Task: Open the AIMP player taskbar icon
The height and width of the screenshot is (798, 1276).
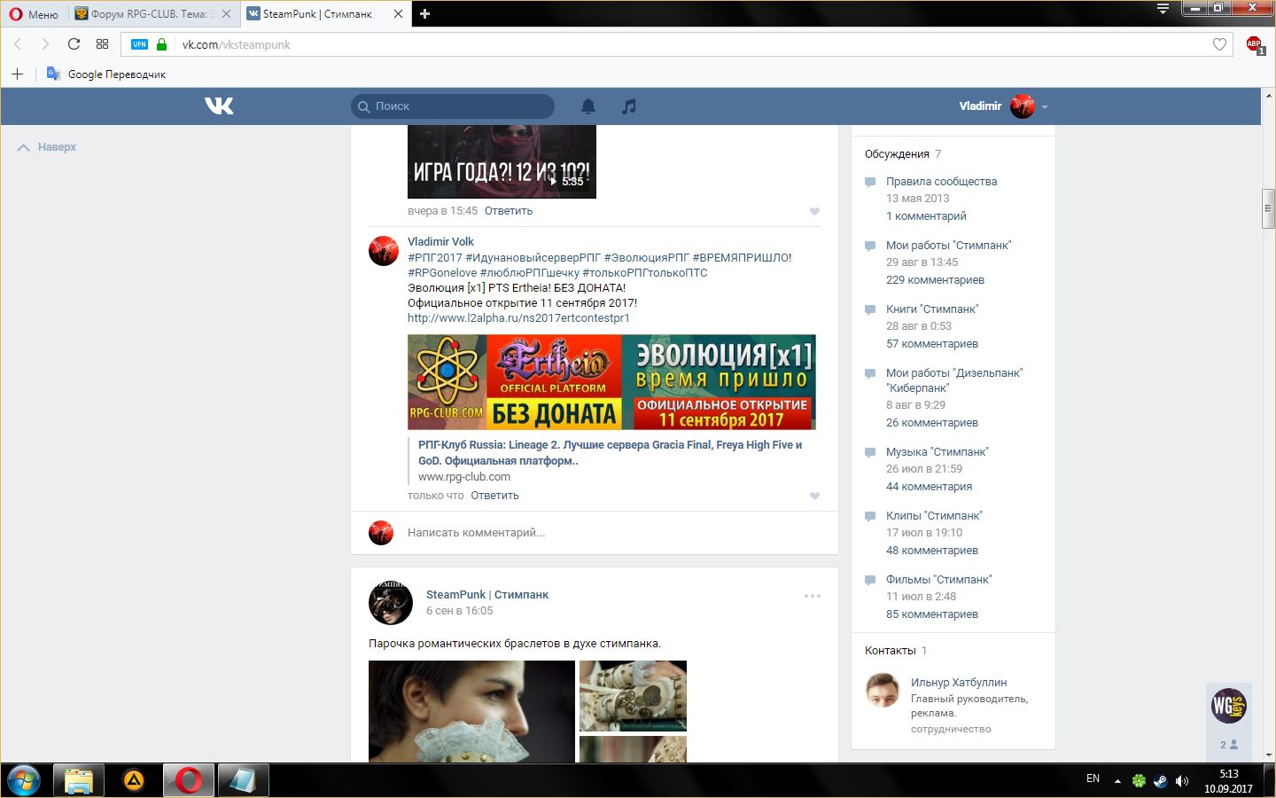Action: (x=134, y=780)
